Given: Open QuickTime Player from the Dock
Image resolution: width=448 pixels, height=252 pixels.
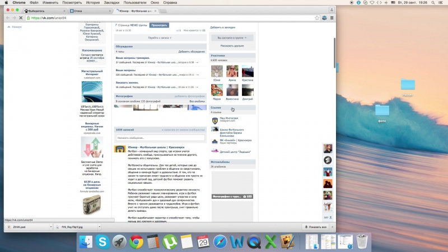Looking at the screenshot, I should (x=254, y=242).
